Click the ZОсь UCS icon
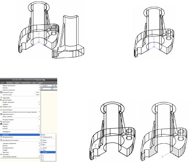Viewport: 190px width, 162px height. 41,150
